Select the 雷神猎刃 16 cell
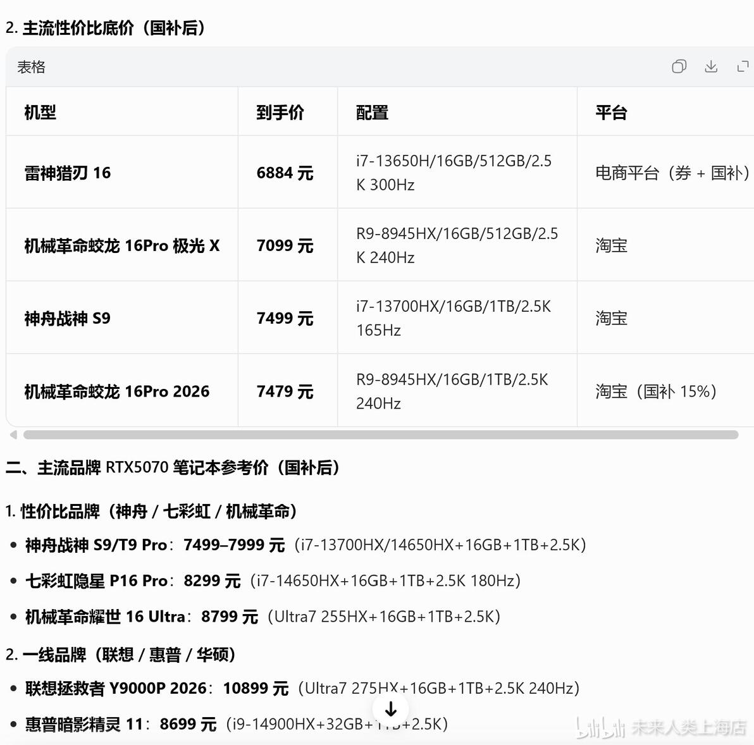 point(121,173)
